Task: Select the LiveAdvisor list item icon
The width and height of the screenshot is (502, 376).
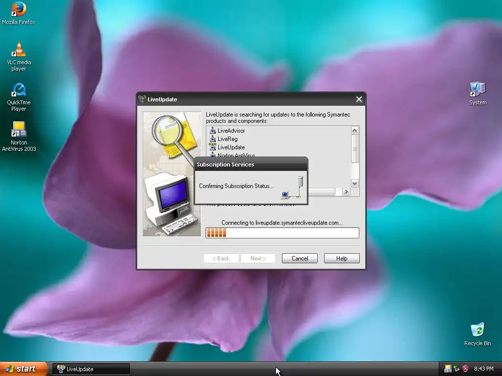Action: coord(213,130)
